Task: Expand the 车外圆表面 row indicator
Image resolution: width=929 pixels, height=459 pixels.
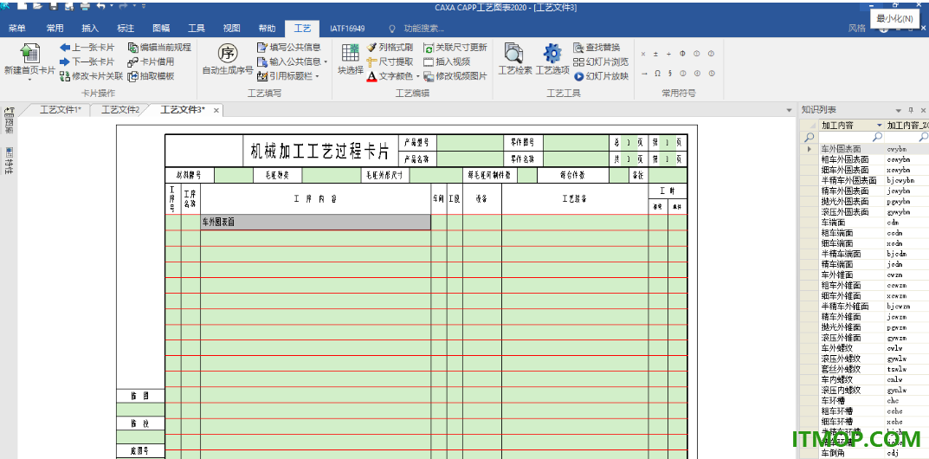Action: pyautogui.click(x=809, y=149)
